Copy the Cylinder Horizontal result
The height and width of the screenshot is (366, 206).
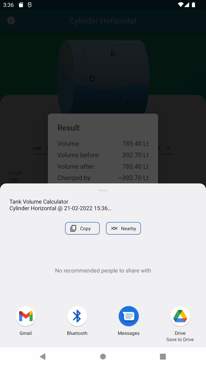82,228
